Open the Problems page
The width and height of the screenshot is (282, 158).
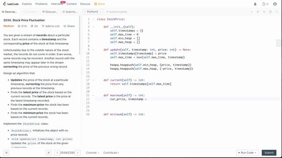click(41, 4)
